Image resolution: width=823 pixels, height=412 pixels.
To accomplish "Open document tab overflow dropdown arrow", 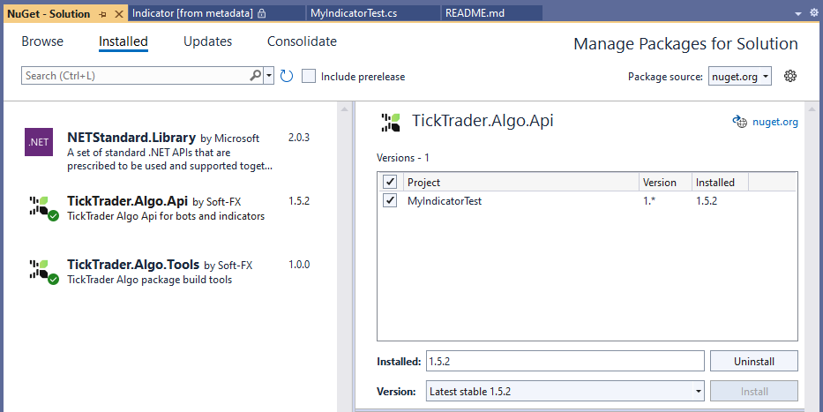I will pos(798,13).
